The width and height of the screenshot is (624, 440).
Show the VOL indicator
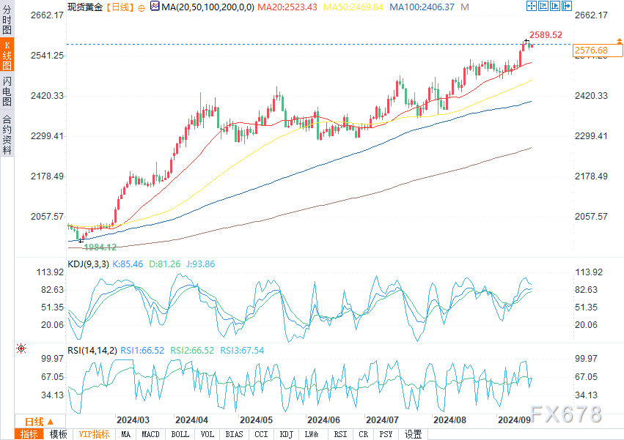tap(208, 434)
